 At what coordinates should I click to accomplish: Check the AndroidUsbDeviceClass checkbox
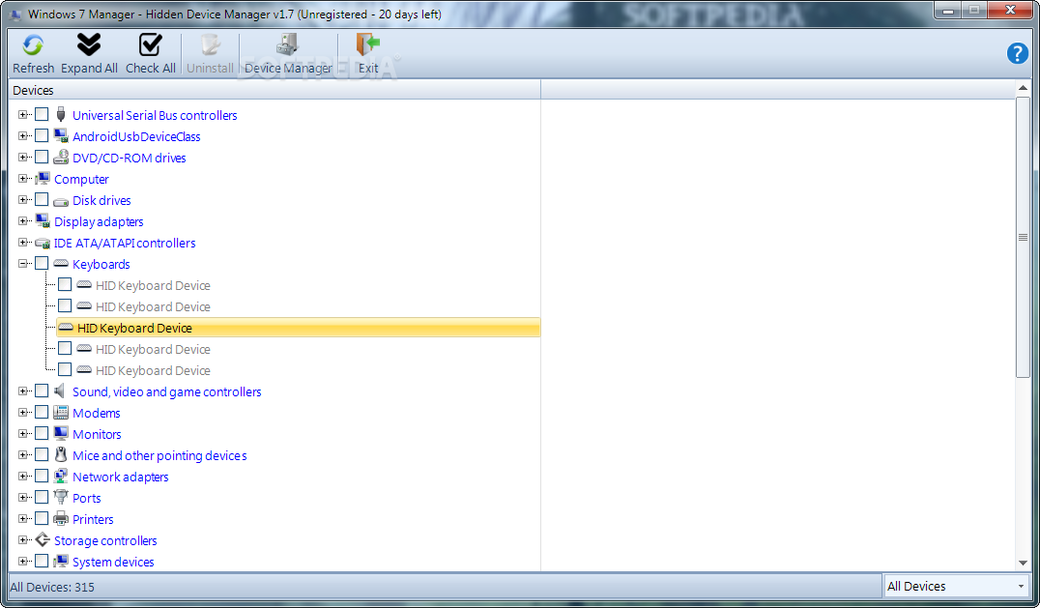click(42, 136)
